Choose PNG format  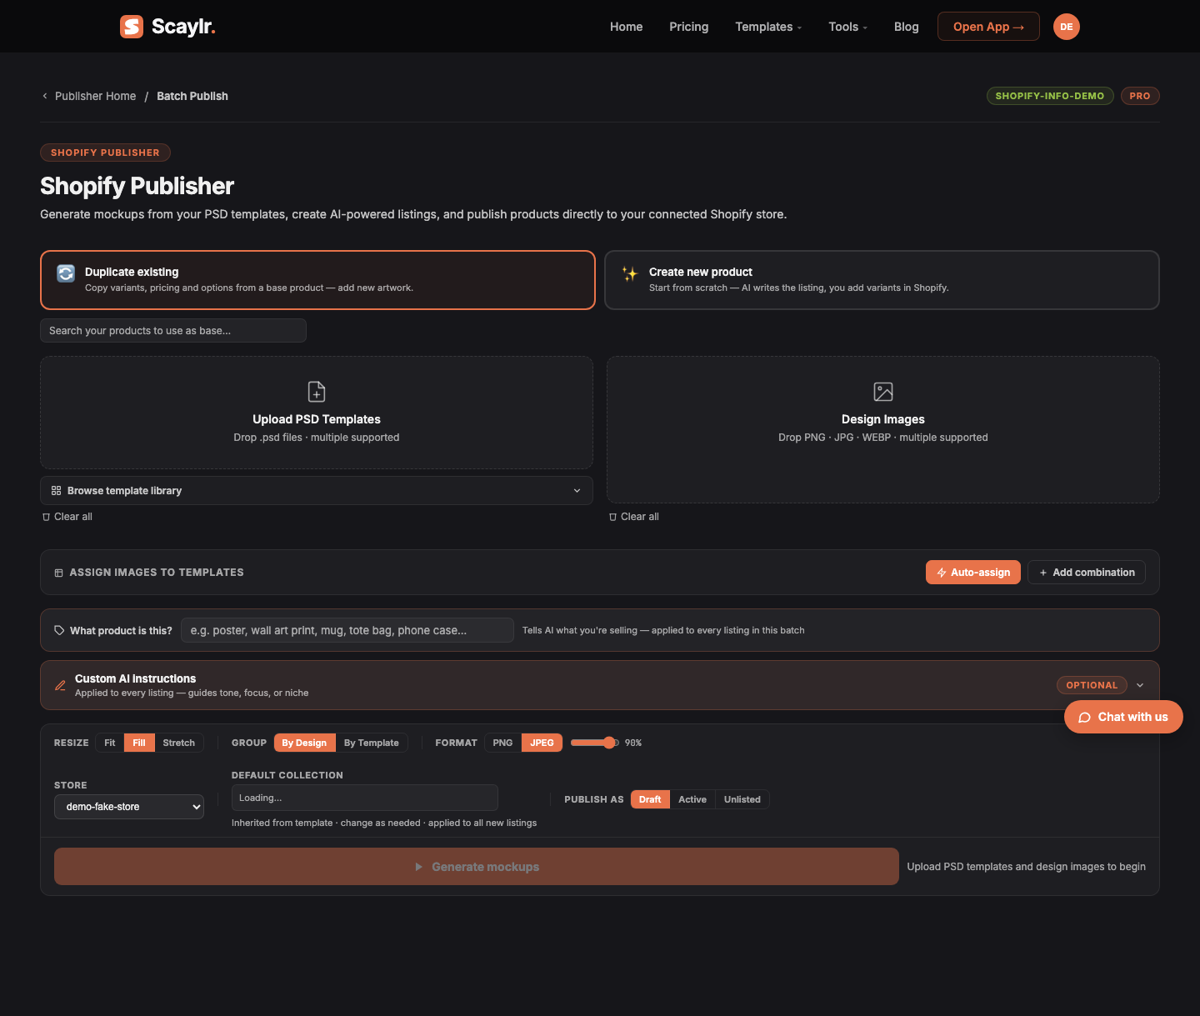pos(502,743)
